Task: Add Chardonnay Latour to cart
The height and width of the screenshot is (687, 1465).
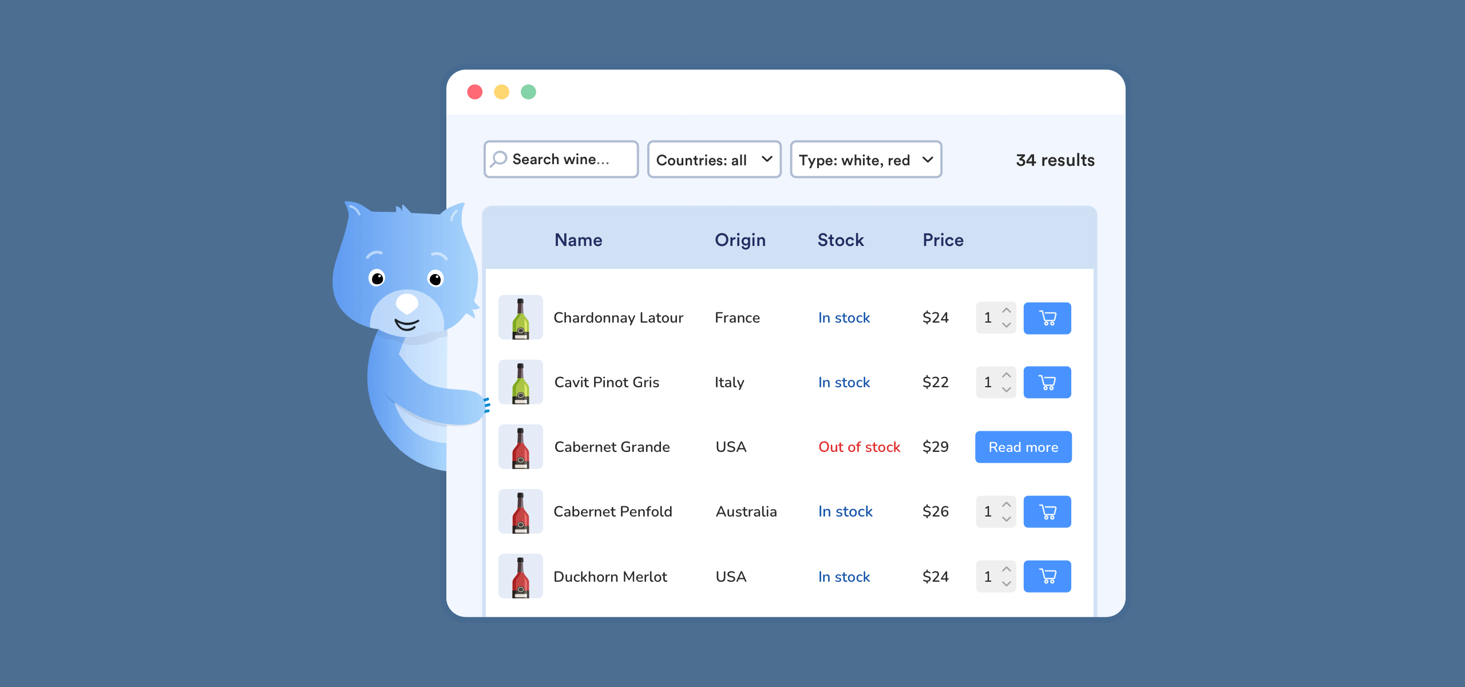Action: pyautogui.click(x=1047, y=318)
